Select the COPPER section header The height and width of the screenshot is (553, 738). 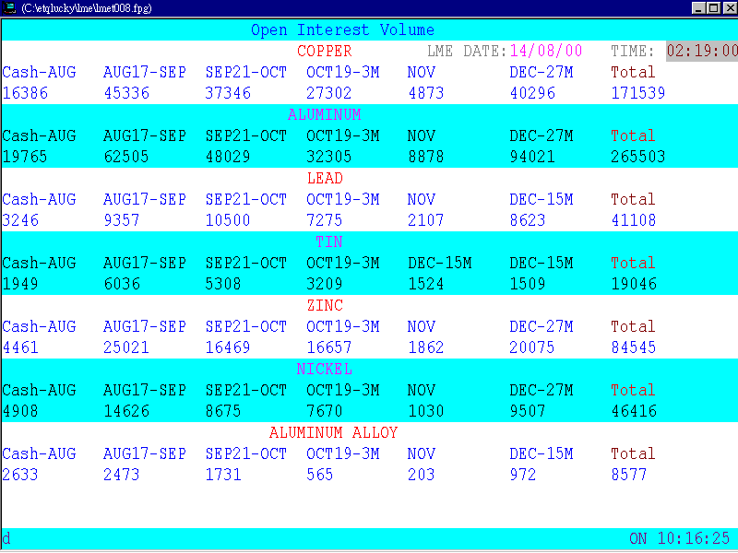tap(325, 51)
